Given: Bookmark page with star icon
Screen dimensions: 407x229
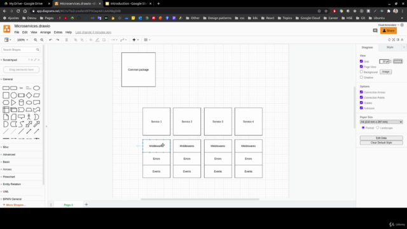Looking at the screenshot, I should click(326, 11).
